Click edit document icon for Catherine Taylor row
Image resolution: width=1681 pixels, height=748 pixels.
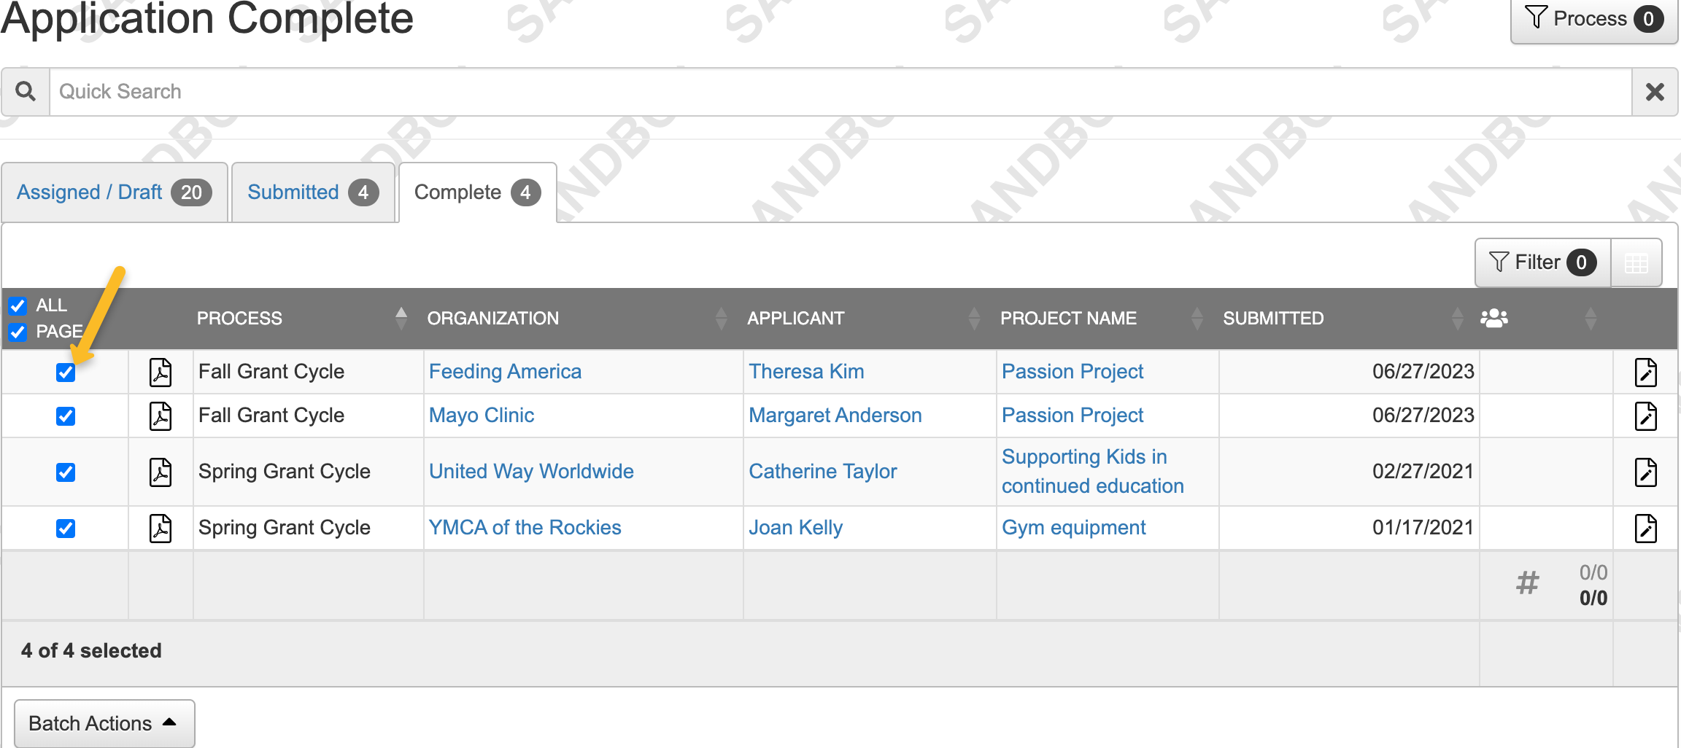pos(1645,472)
